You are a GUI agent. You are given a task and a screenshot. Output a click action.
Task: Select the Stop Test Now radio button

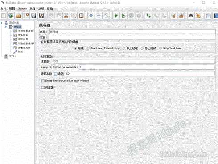[160, 48]
